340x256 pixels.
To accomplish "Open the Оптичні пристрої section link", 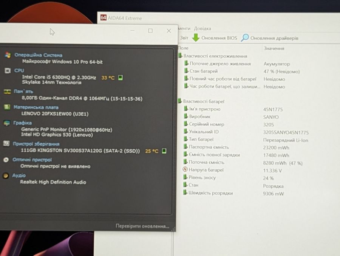I will 32,160.
